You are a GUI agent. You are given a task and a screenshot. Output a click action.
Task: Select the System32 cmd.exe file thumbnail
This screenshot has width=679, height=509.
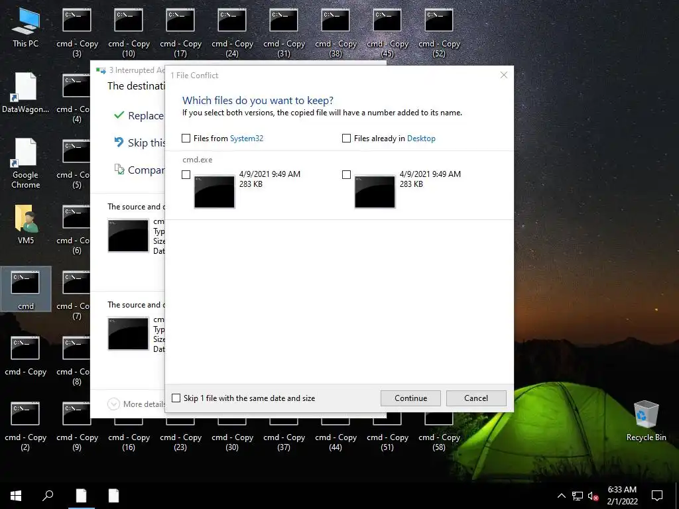(214, 192)
